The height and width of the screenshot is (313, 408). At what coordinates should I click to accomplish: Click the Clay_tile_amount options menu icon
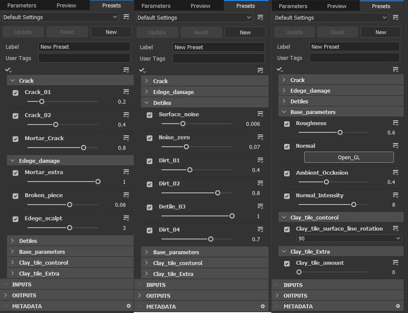(396, 263)
